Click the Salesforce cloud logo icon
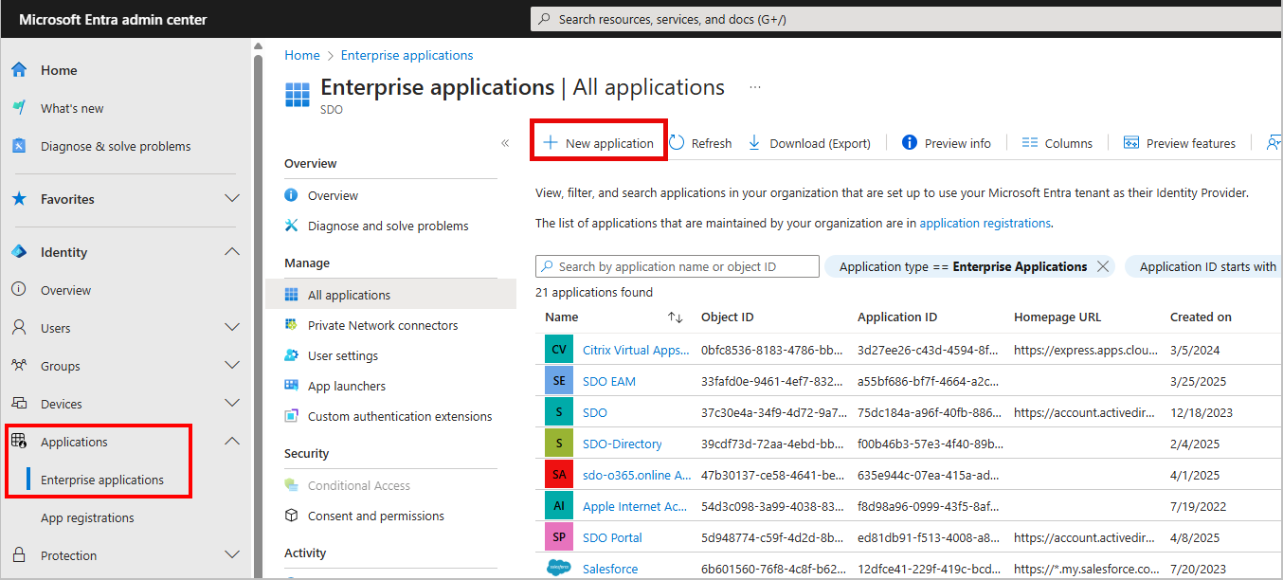The image size is (1283, 580). 559,569
